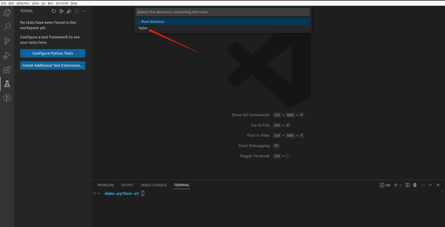Image resolution: width=445 pixels, height=227 pixels.
Task: Open the Run and Debug view icon
Action: coord(7,55)
